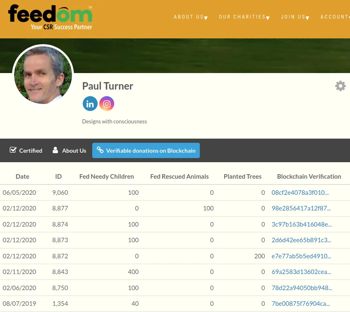
Task: Expand the Our Charities dropdown menu
Action: tap(244, 17)
